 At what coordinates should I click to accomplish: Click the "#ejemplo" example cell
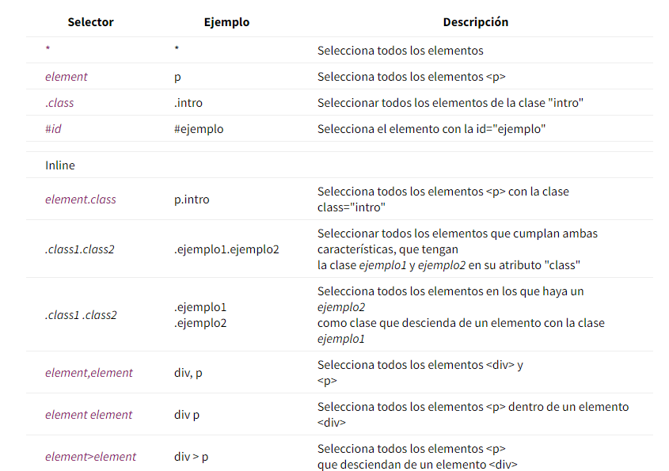click(x=199, y=129)
